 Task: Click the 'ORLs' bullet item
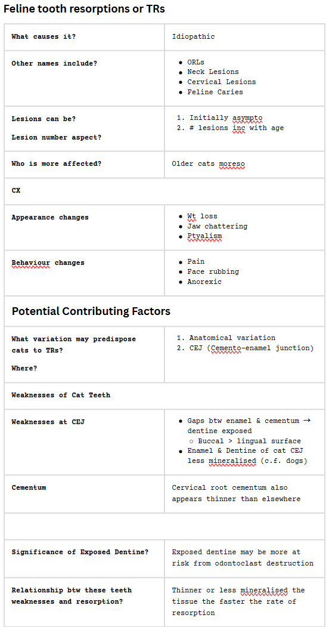196,62
